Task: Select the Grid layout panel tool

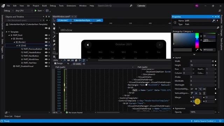Action: (x=54, y=57)
